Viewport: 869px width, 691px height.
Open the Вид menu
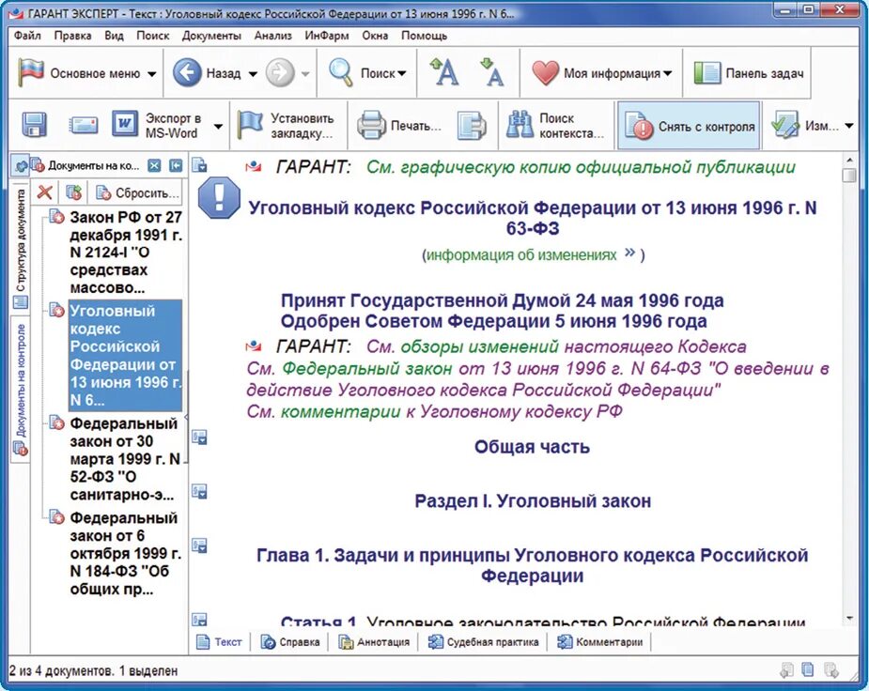coord(114,36)
